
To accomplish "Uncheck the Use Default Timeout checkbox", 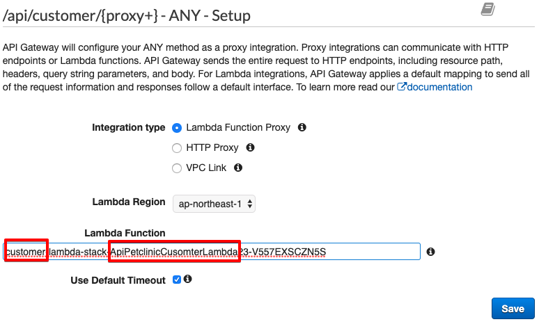I will (177, 280).
